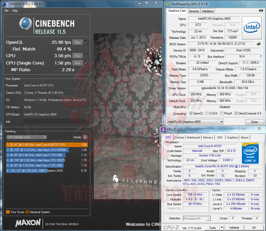The image size is (266, 231).
Task: Click the Bus Interface question mark icon
Action: [x=261, y=56]
